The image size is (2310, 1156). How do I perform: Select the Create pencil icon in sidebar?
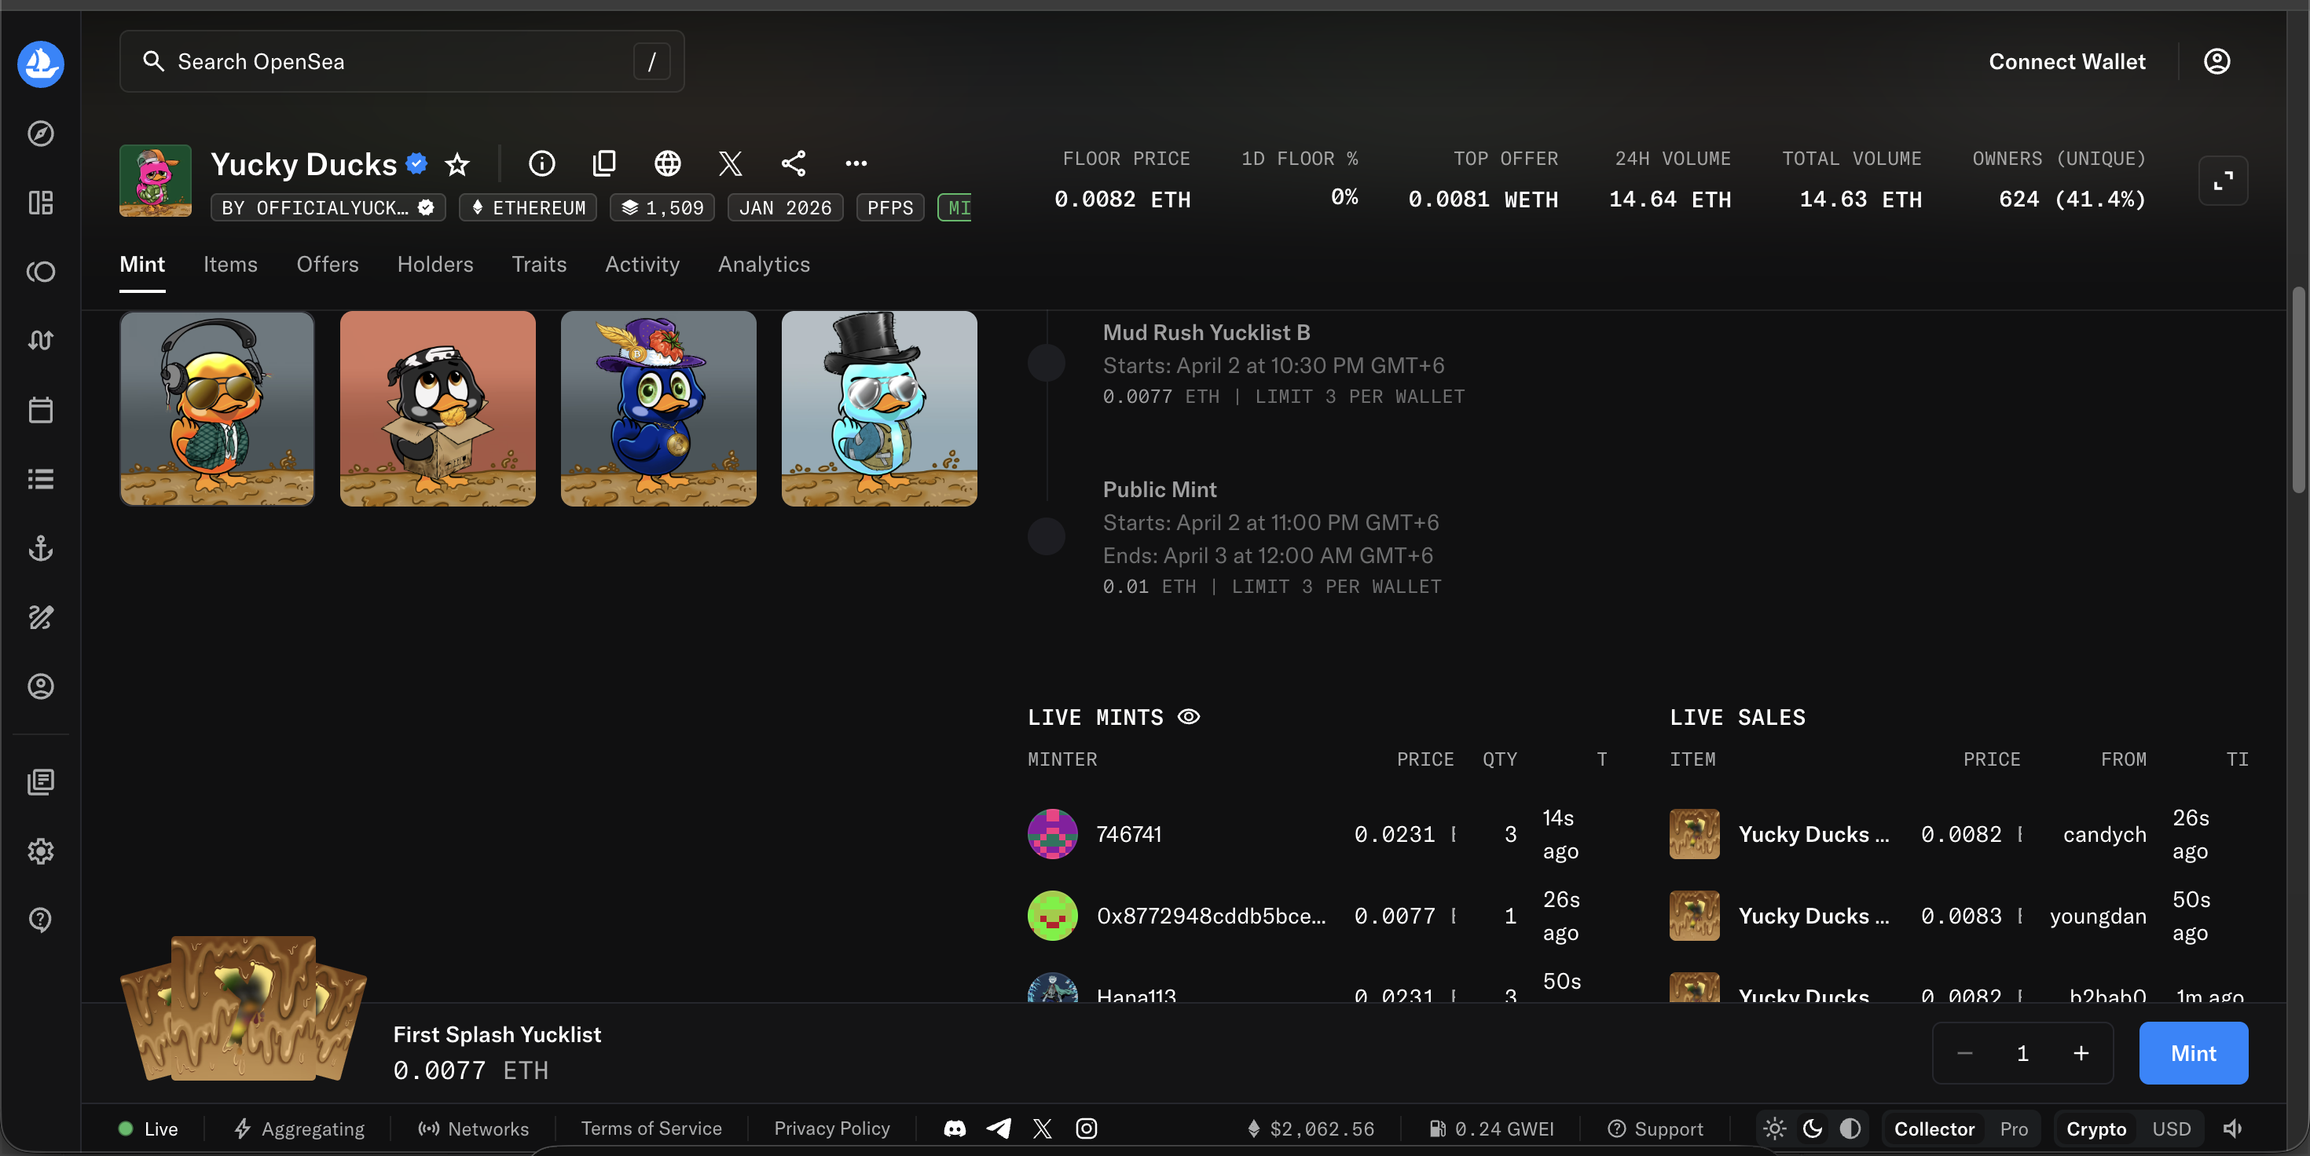coord(40,617)
